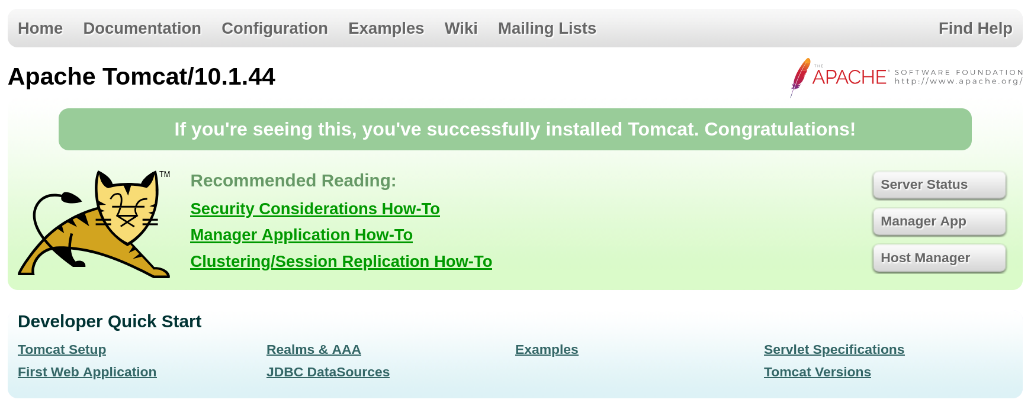Open the Mailing Lists menu item
Image resolution: width=1034 pixels, height=406 pixels.
pyautogui.click(x=547, y=28)
